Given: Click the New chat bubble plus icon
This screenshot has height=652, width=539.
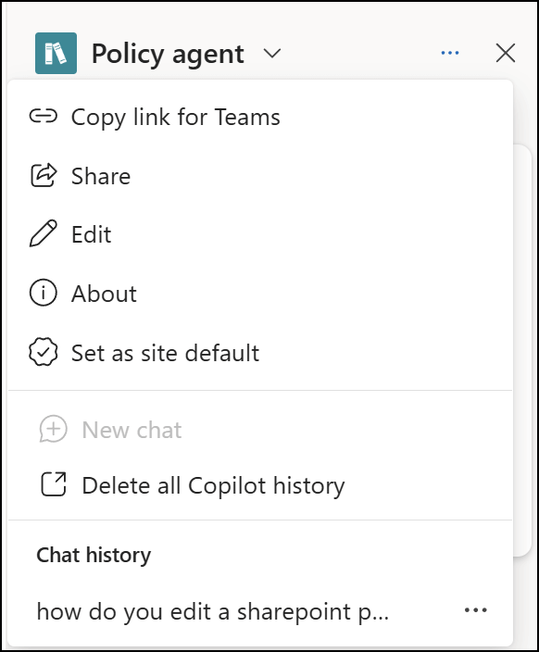Looking at the screenshot, I should pyautogui.click(x=53, y=429).
